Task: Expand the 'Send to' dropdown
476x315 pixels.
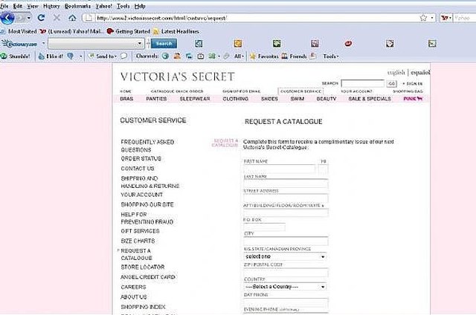Action: pos(115,56)
